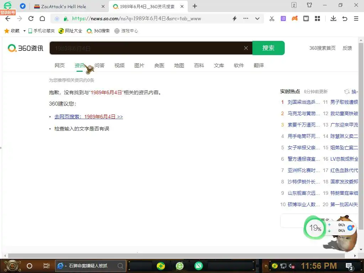364x273 pixels.
Task: Click taskbar search box 石狮命案嫌疑人被抓
Action: [x=91, y=266]
